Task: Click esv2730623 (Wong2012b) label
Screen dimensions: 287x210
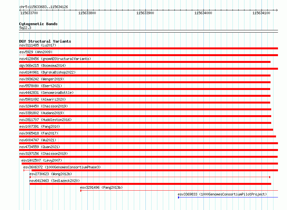Action: [x=51, y=174]
